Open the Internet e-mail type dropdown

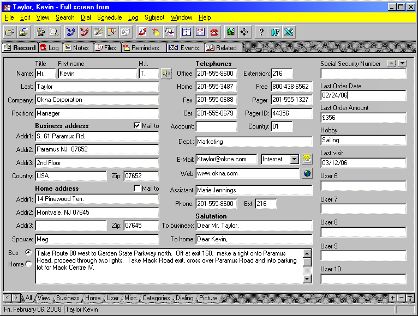point(294,159)
